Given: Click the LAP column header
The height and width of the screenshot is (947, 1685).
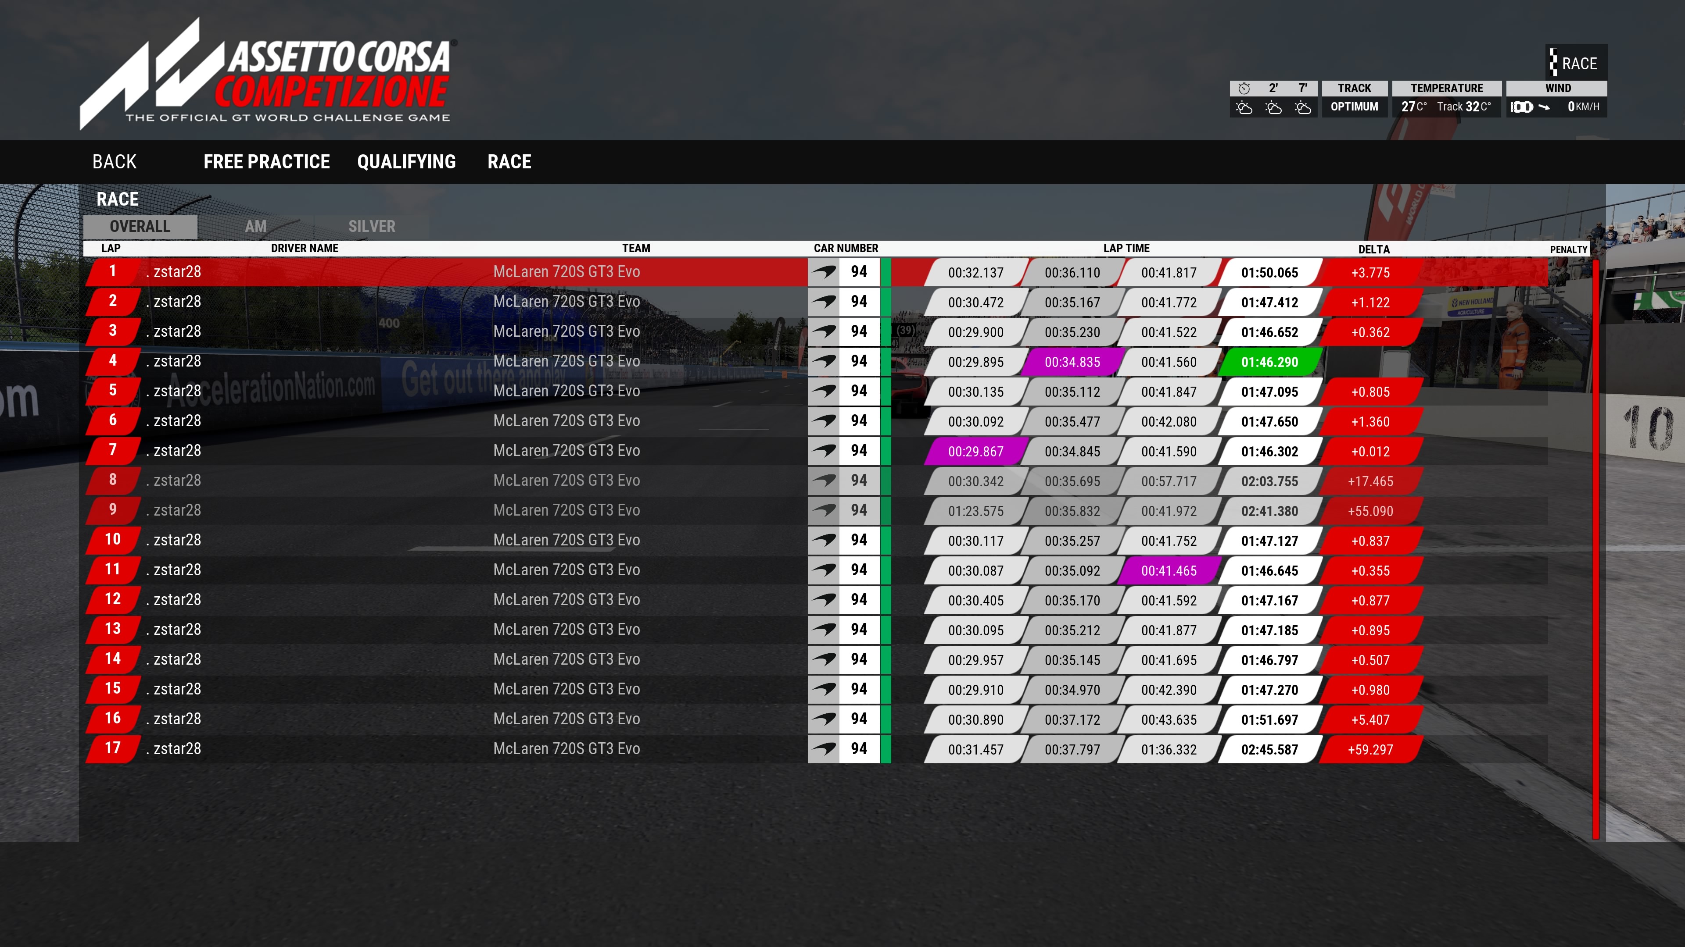Looking at the screenshot, I should pyautogui.click(x=111, y=248).
